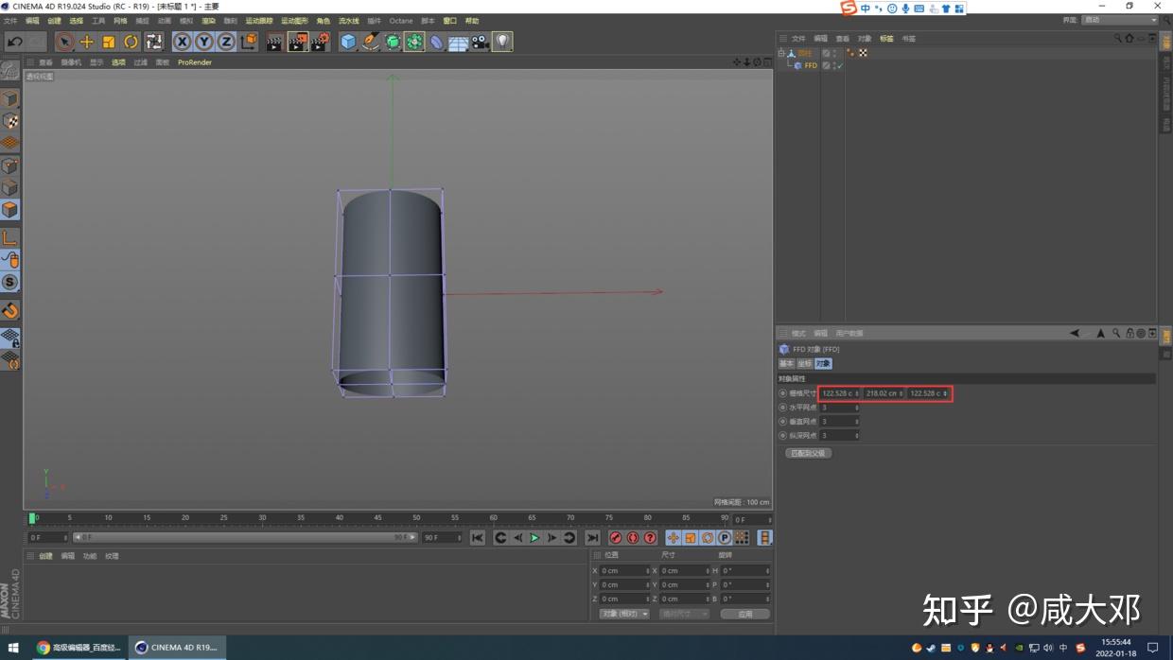Open the Cube primitive object icon
This screenshot has height=660, width=1173.
348,42
